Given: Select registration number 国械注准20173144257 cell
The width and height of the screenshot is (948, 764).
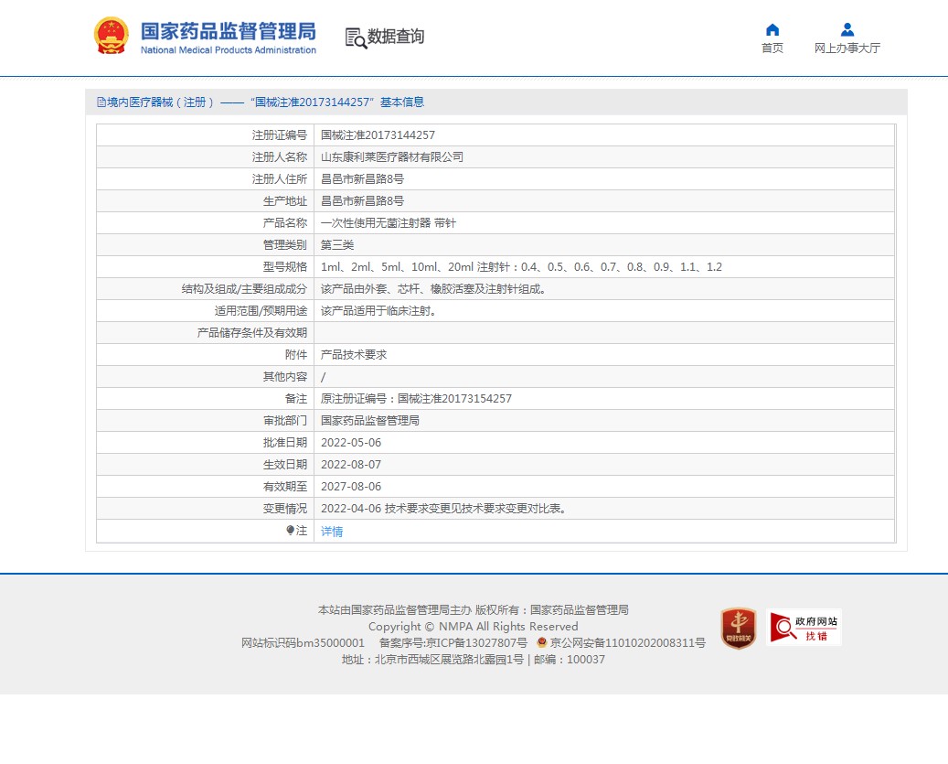Looking at the screenshot, I should point(378,135).
